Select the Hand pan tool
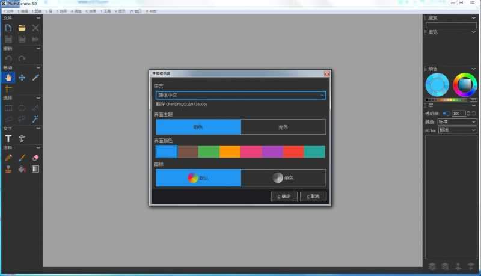 [8, 78]
